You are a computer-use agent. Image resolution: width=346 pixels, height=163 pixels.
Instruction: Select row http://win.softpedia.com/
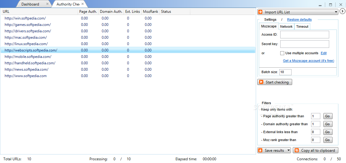128,18
